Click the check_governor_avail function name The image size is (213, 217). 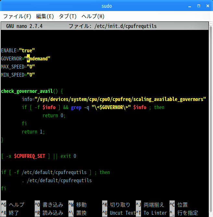(26, 91)
